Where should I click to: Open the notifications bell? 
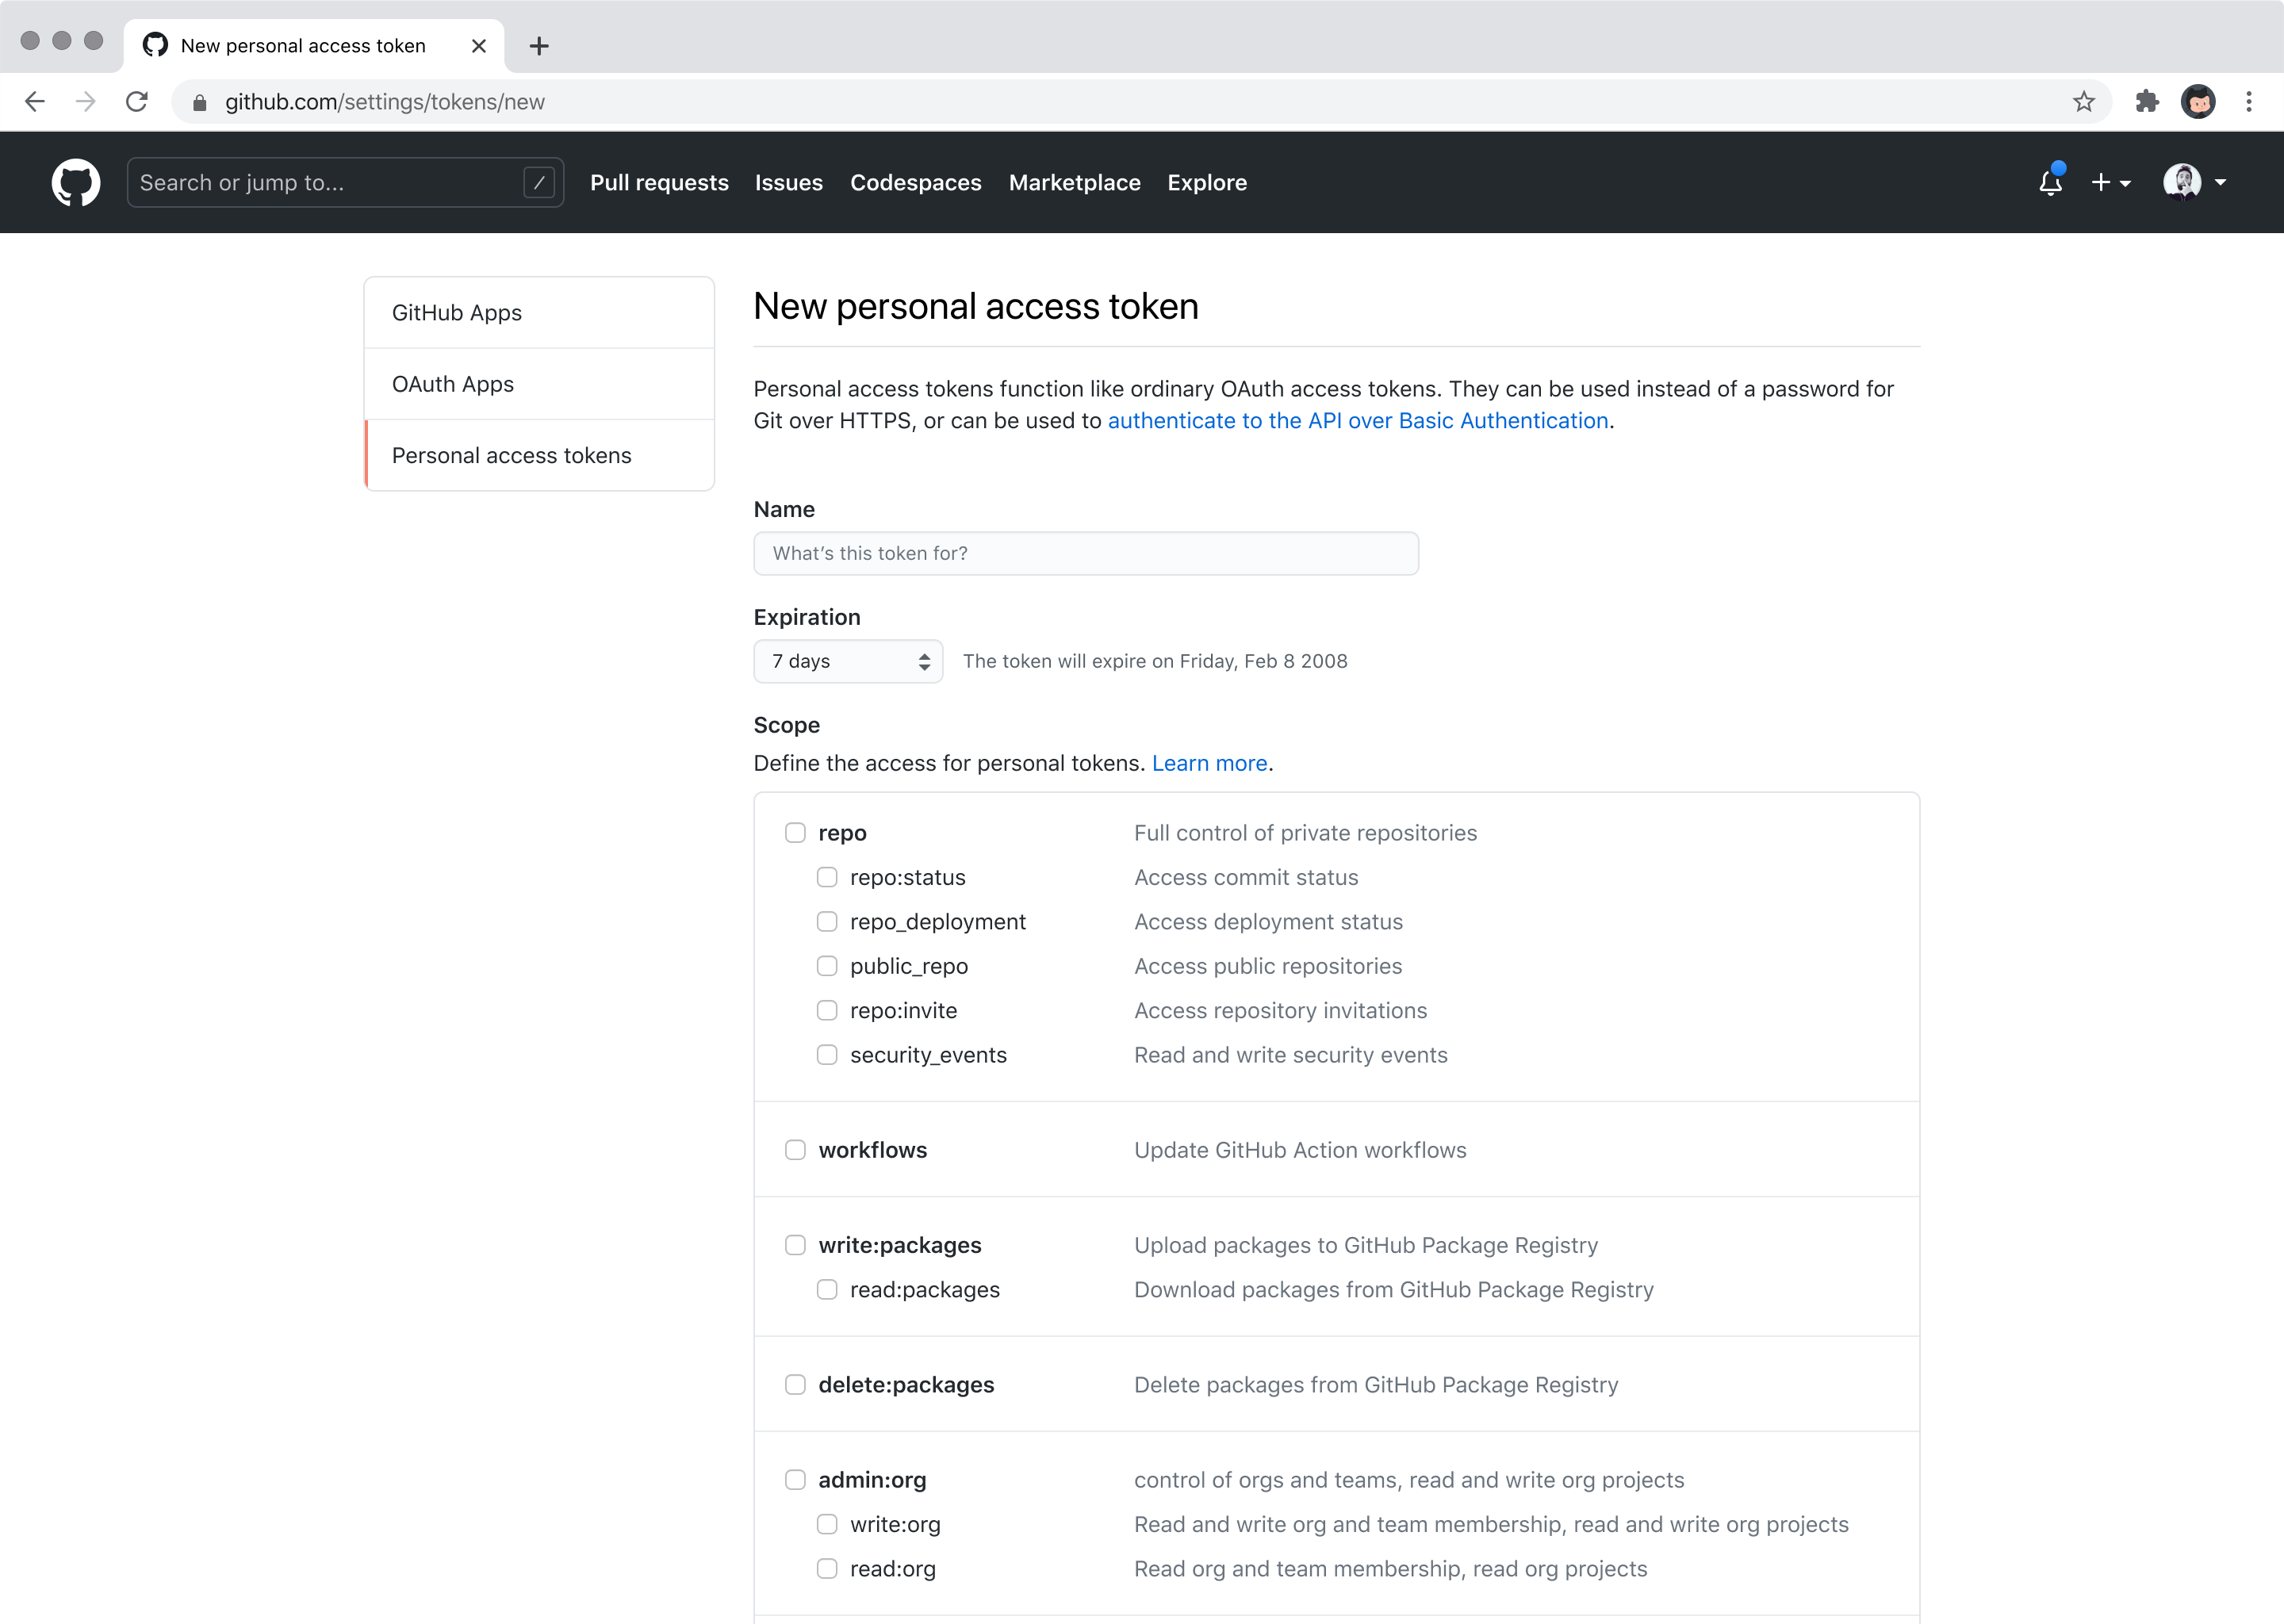pyautogui.click(x=2049, y=182)
